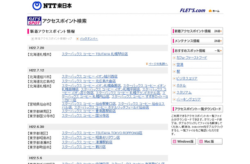250x164 pixels.
Task: Open パーキングエリア spot category
Action: click(x=189, y=99)
